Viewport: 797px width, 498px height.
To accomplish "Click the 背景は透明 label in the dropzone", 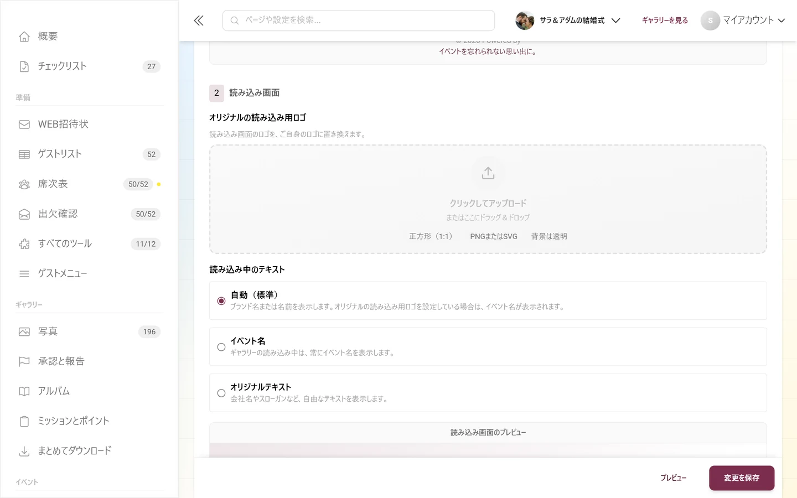I will pyautogui.click(x=549, y=236).
